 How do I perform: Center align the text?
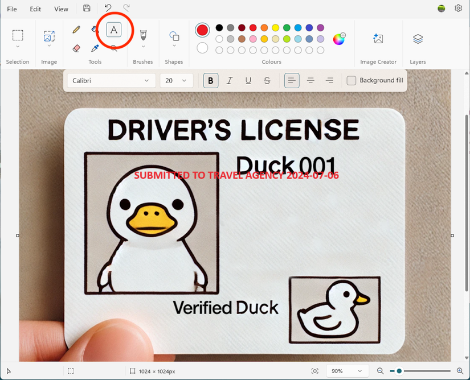coord(310,81)
